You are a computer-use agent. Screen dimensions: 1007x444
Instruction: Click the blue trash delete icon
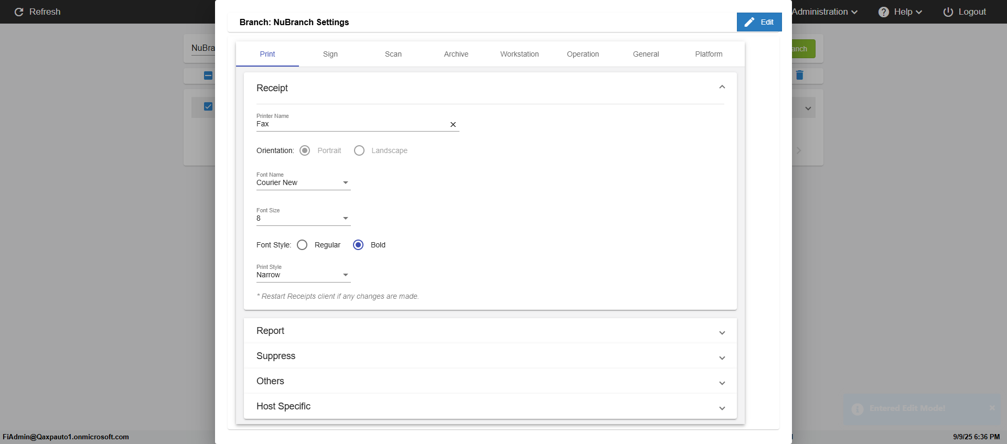coord(799,75)
